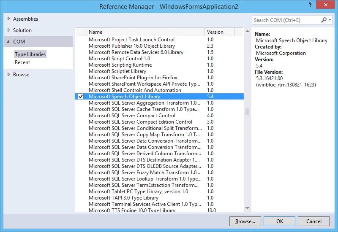Select Microsoft SQL Server Cache Transform row
338x232 pixels.
(159, 109)
